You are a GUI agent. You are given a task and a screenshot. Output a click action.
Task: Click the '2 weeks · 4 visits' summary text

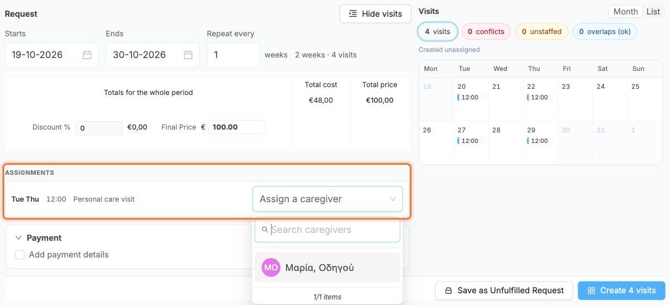pyautogui.click(x=326, y=55)
